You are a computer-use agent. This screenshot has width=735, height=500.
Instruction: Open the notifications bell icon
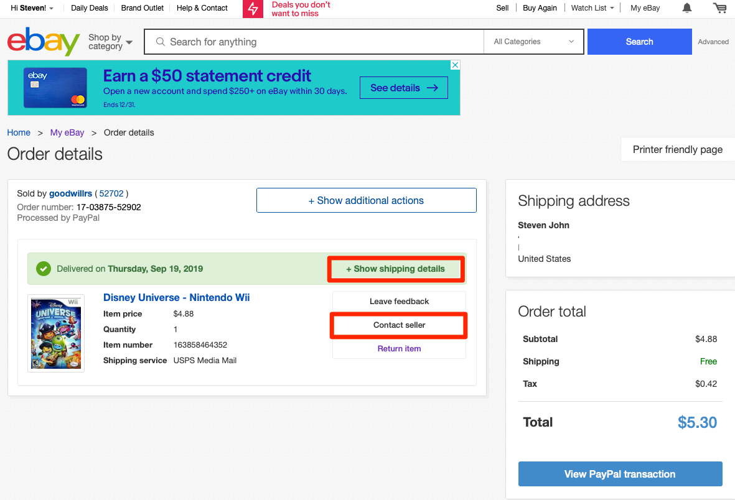(x=686, y=8)
